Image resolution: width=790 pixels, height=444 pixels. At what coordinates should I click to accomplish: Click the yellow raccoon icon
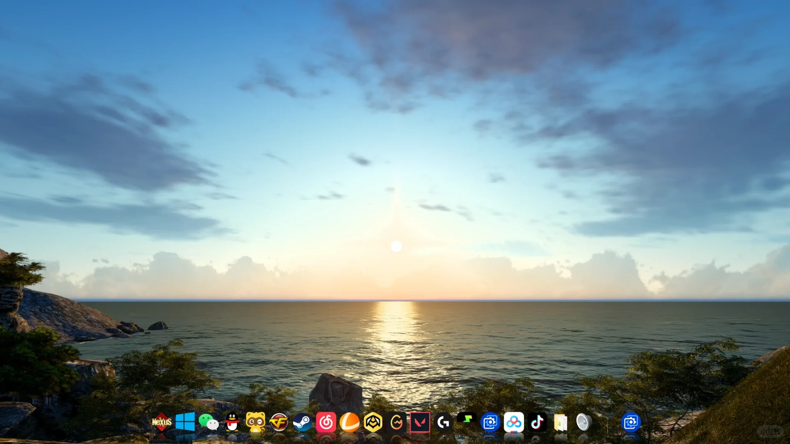[x=255, y=422]
